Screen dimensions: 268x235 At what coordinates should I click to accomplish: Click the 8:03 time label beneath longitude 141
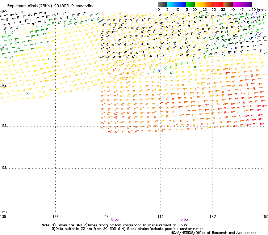click(x=115, y=219)
